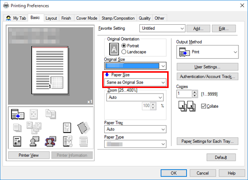Click the Copies number field

pyautogui.click(x=184, y=94)
